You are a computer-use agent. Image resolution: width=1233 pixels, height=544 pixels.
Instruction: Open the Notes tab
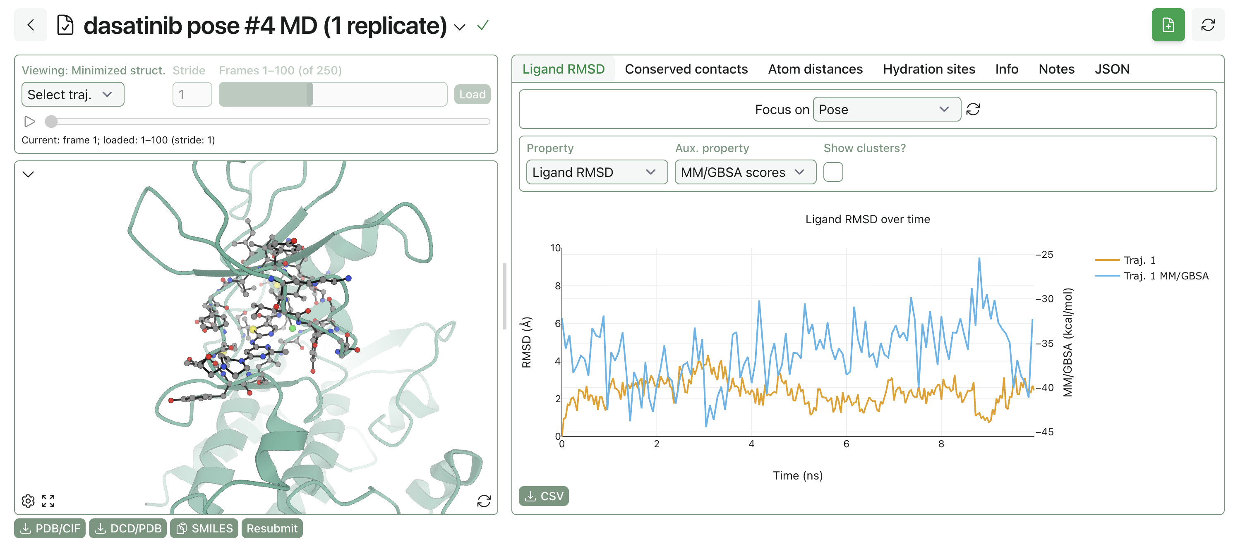[1056, 69]
